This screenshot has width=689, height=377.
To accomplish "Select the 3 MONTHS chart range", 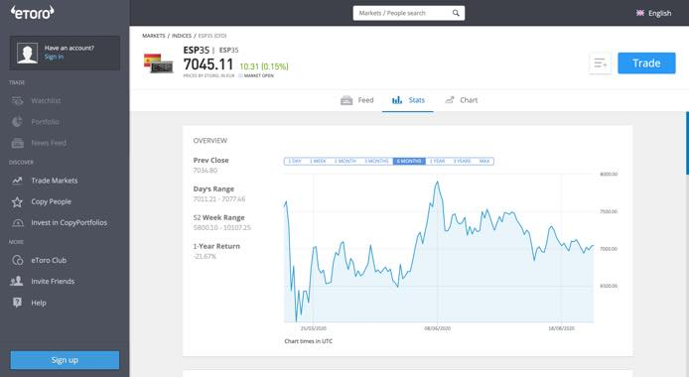I will click(x=376, y=161).
